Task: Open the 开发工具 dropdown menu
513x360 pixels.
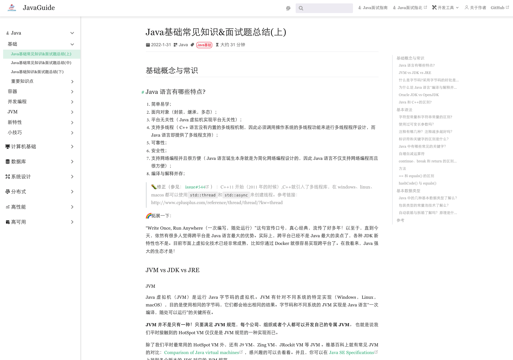Action: [445, 8]
